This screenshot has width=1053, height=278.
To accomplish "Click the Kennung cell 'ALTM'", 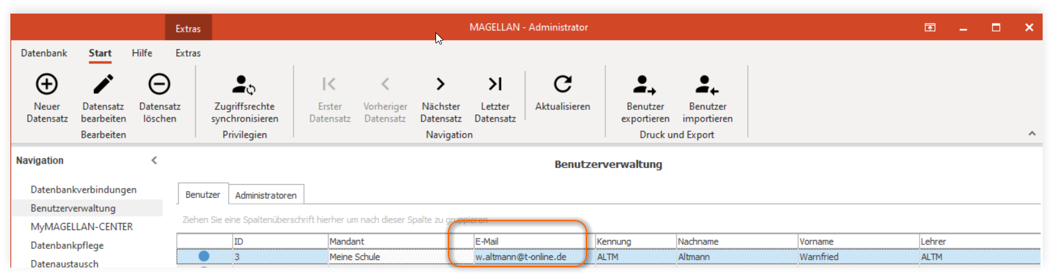I will click(636, 257).
